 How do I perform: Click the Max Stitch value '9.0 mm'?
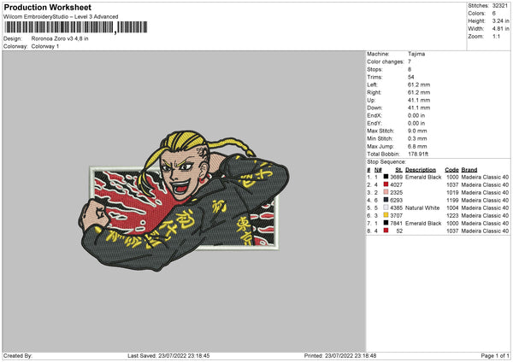(417, 131)
